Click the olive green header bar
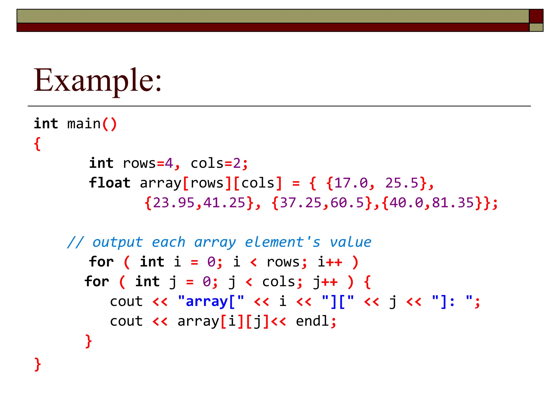This screenshot has width=554, height=415. coord(273,16)
